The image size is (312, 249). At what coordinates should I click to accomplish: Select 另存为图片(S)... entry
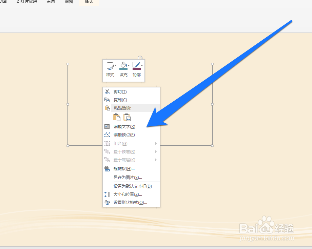coord(131,178)
